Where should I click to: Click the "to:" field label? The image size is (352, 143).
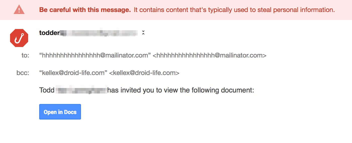tap(25, 55)
